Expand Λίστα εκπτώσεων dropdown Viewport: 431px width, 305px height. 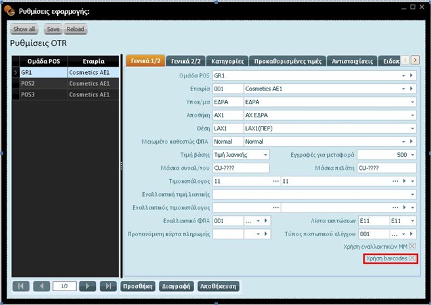[x=413, y=220]
